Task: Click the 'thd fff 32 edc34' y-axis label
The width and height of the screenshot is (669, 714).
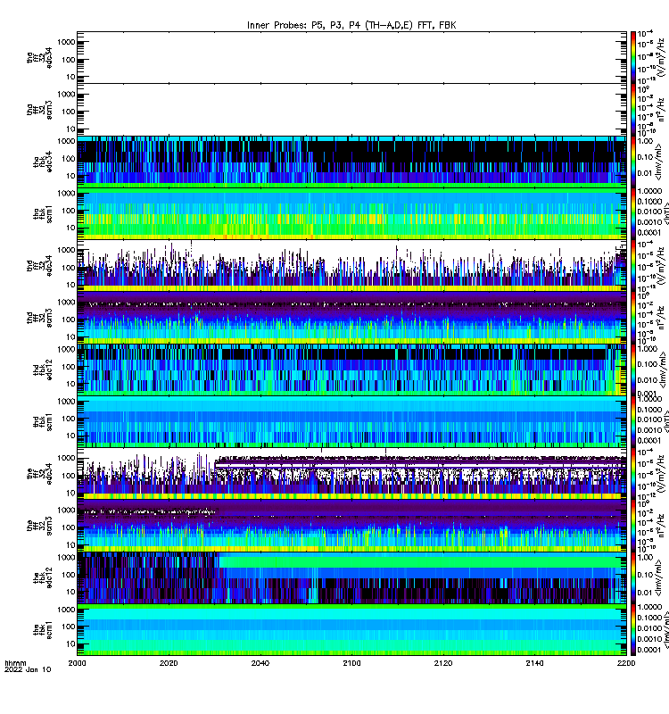Action: coord(39,266)
